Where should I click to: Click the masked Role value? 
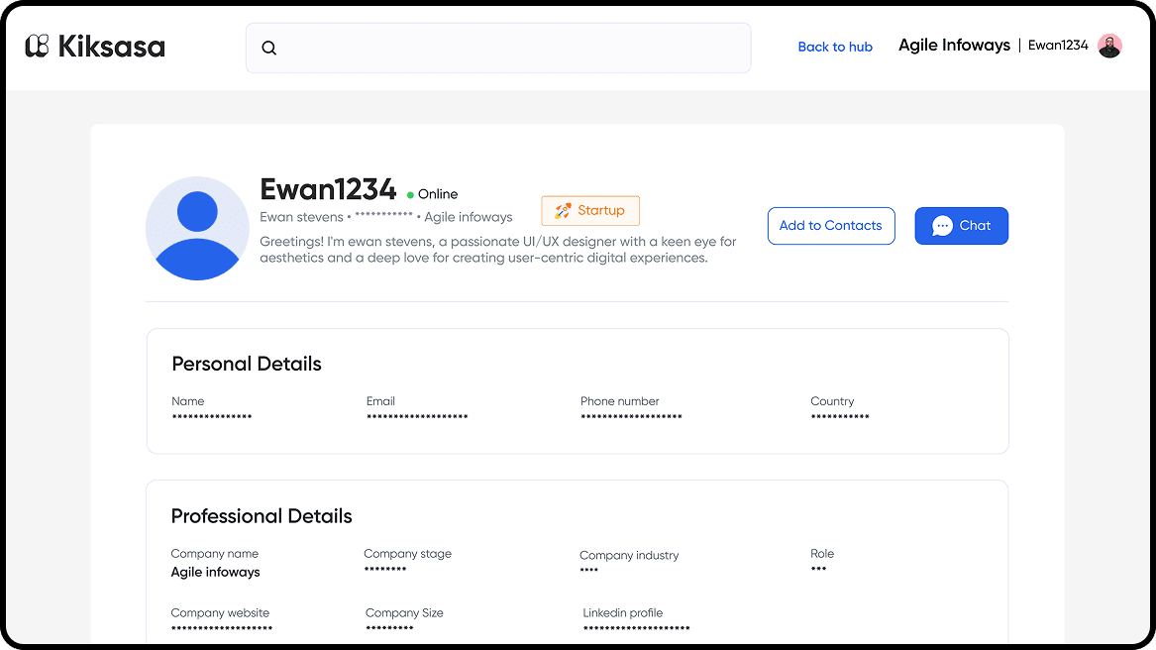[x=818, y=569]
